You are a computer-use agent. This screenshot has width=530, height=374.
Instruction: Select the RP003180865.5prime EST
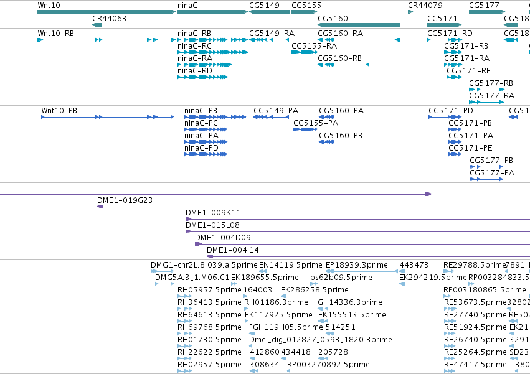tap(447, 296)
